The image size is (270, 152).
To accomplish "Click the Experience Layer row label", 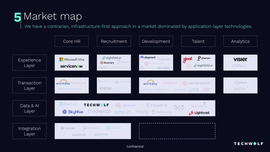I will coord(30,63).
